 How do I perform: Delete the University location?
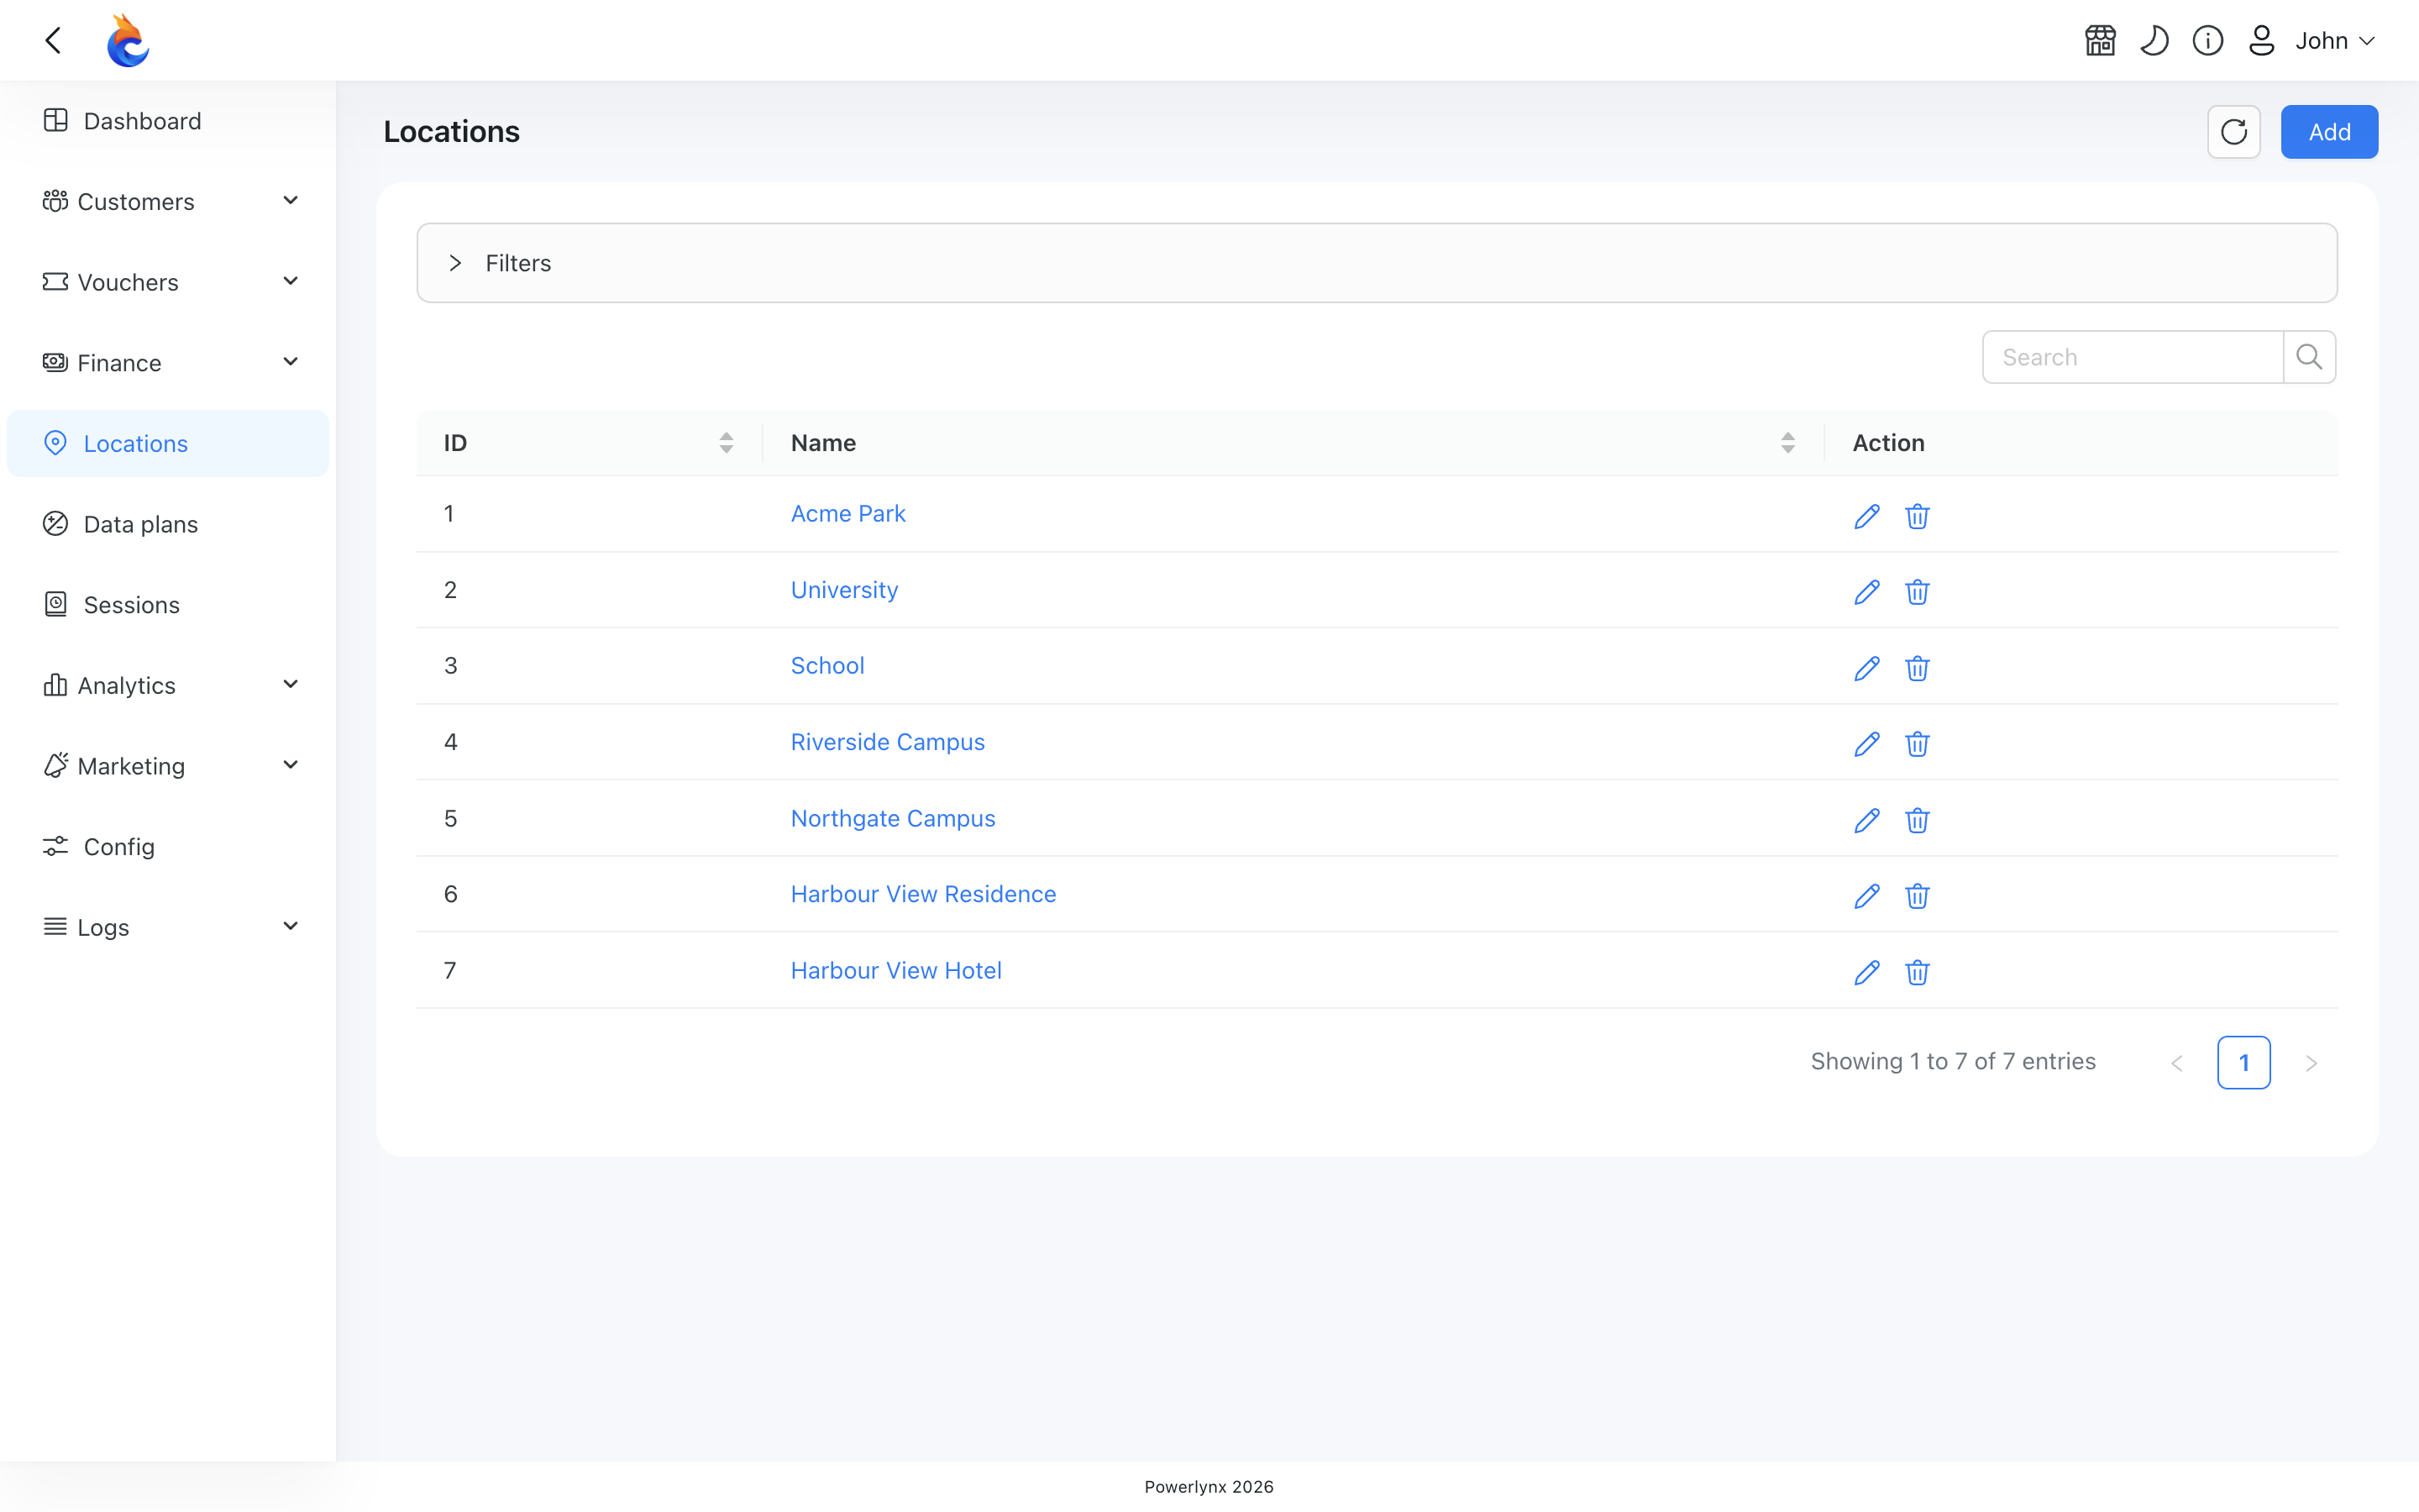pyautogui.click(x=1916, y=592)
